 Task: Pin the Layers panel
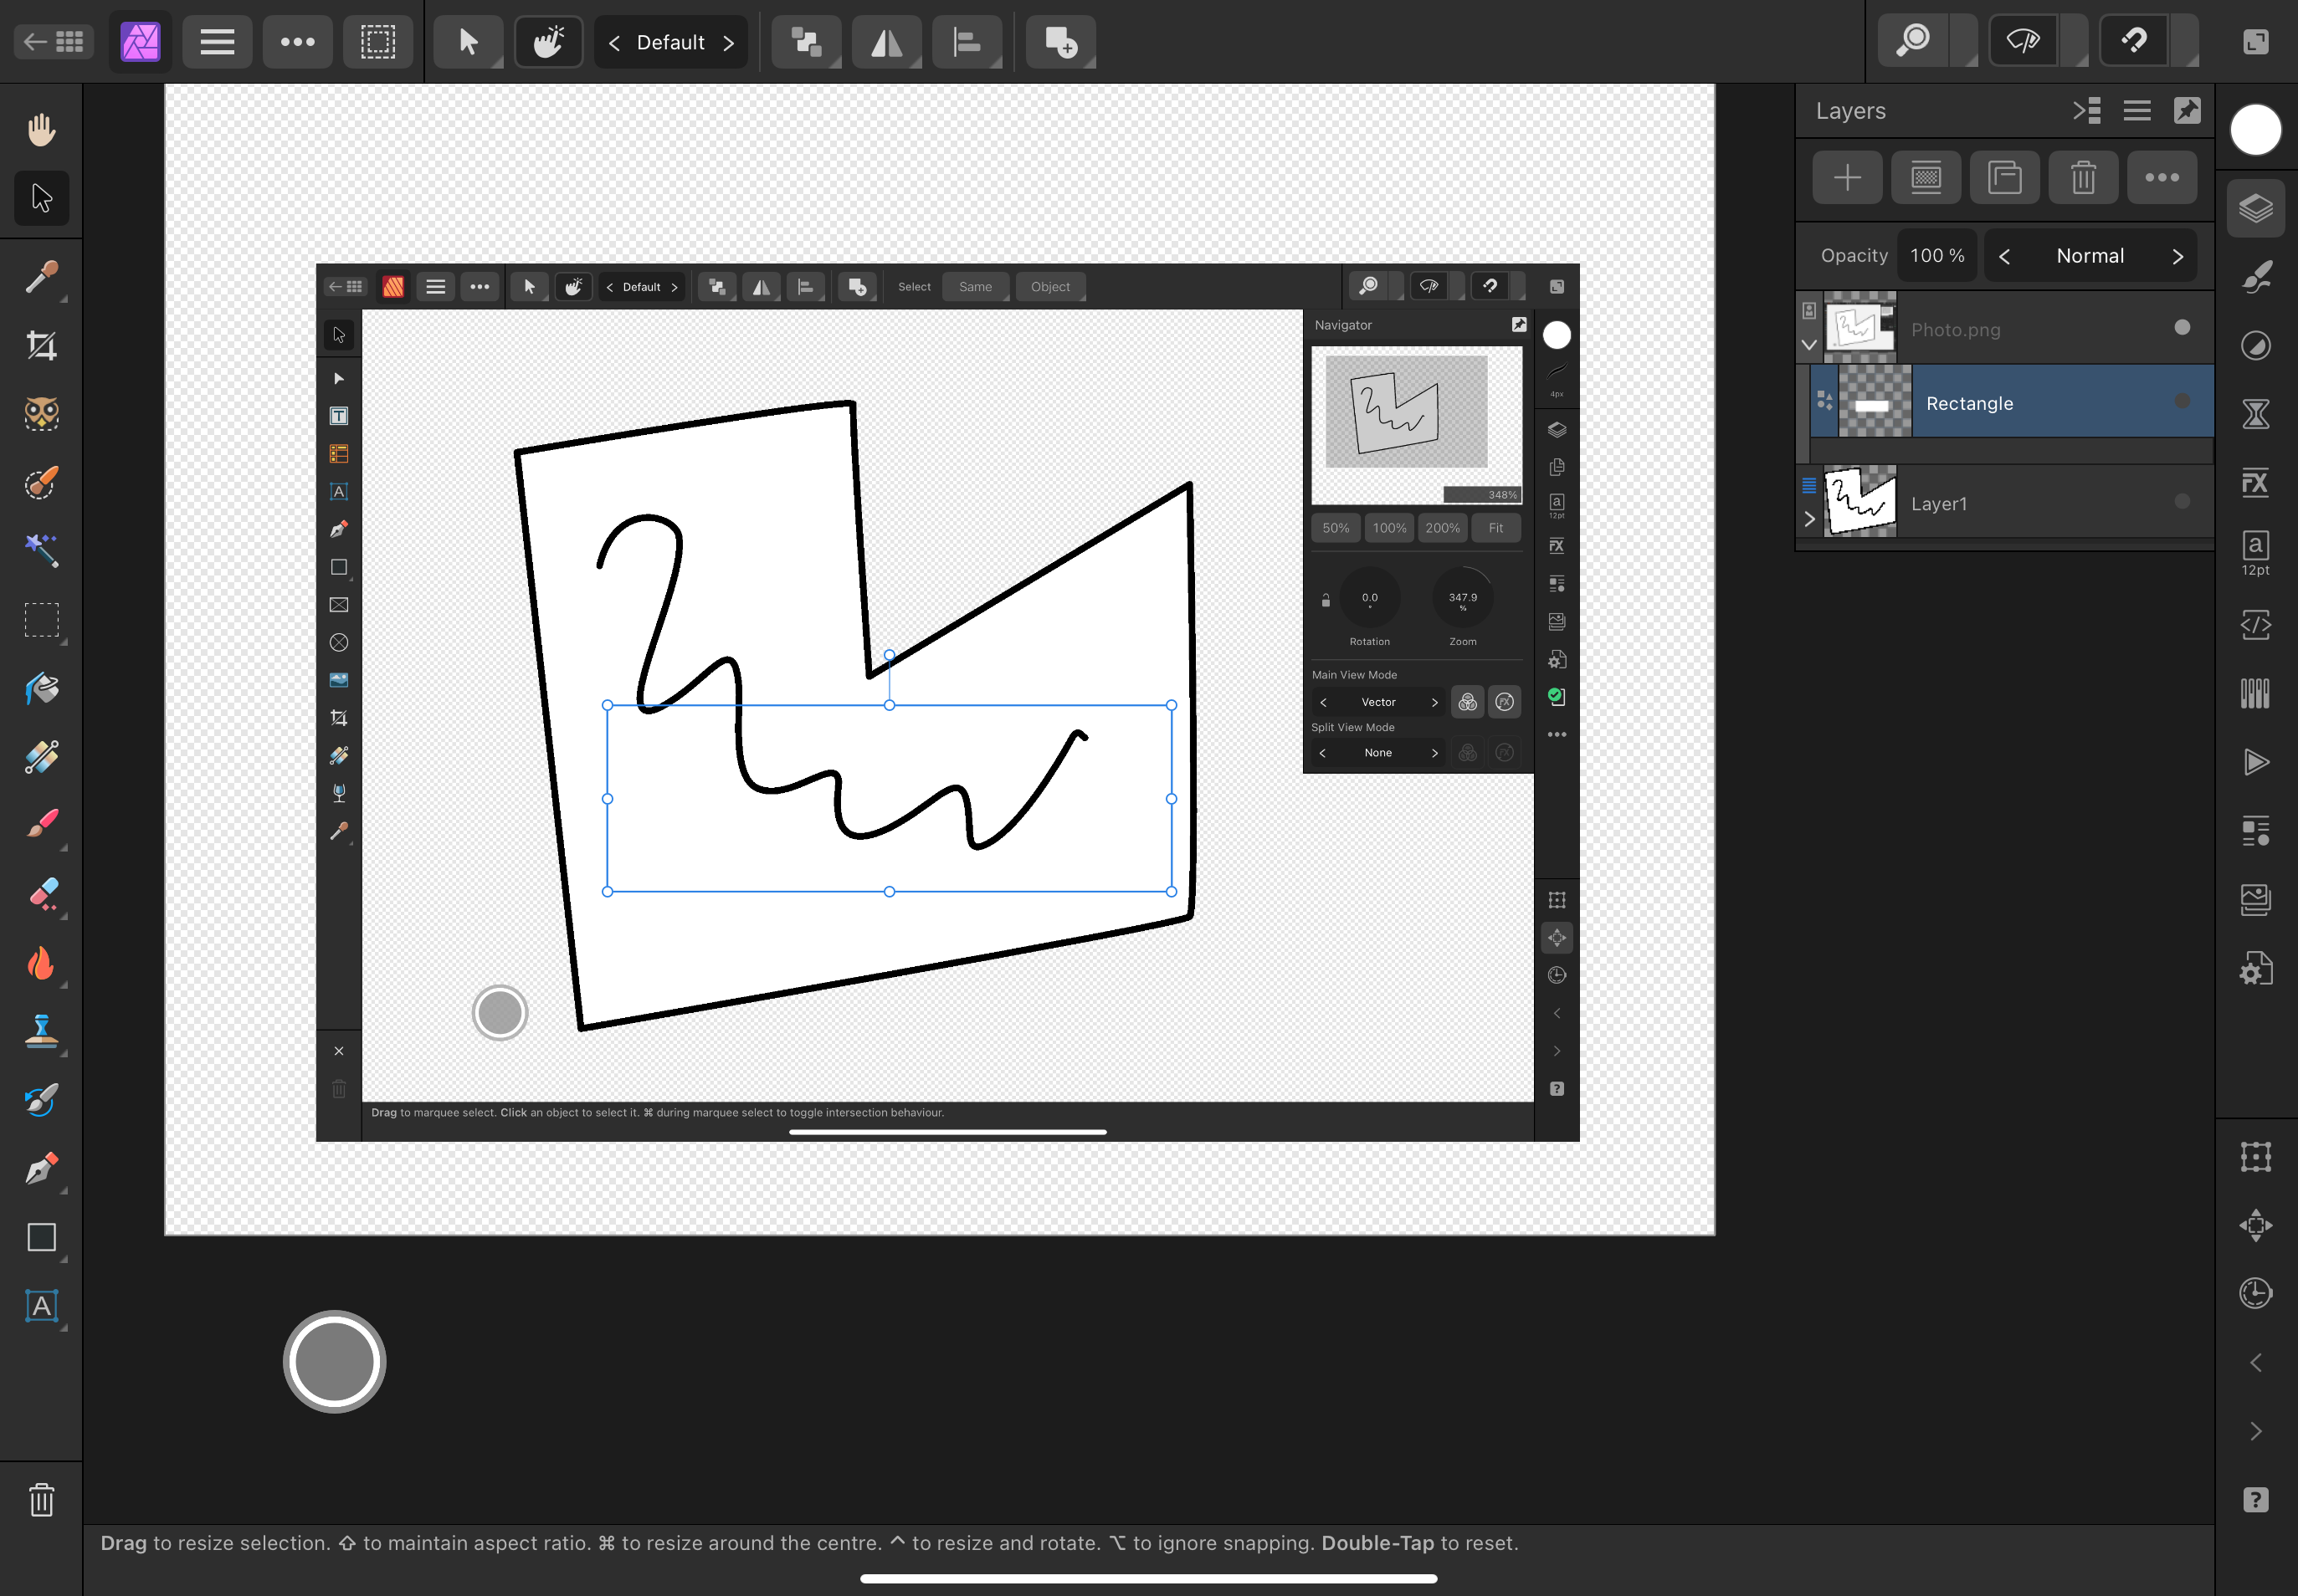[x=2187, y=111]
